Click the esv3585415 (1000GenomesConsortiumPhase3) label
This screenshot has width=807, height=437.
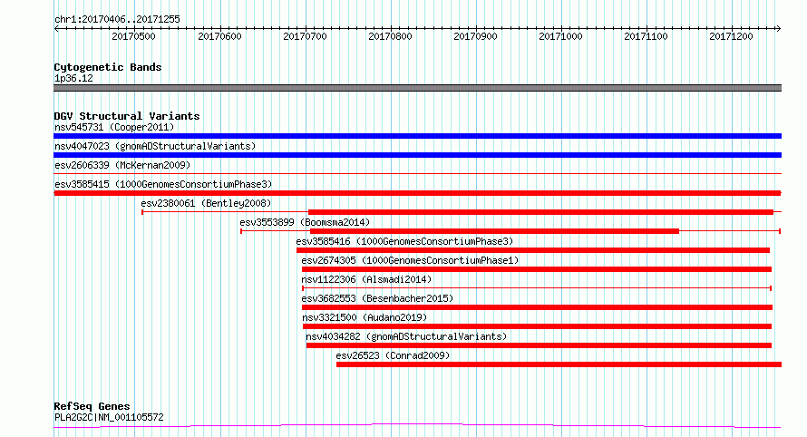point(163,184)
